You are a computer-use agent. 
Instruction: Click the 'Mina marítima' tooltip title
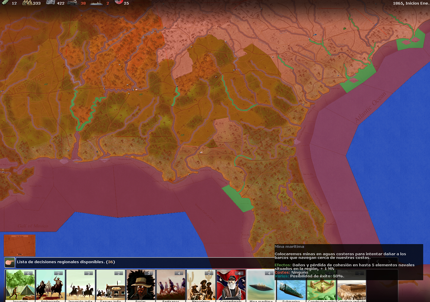click(289, 246)
